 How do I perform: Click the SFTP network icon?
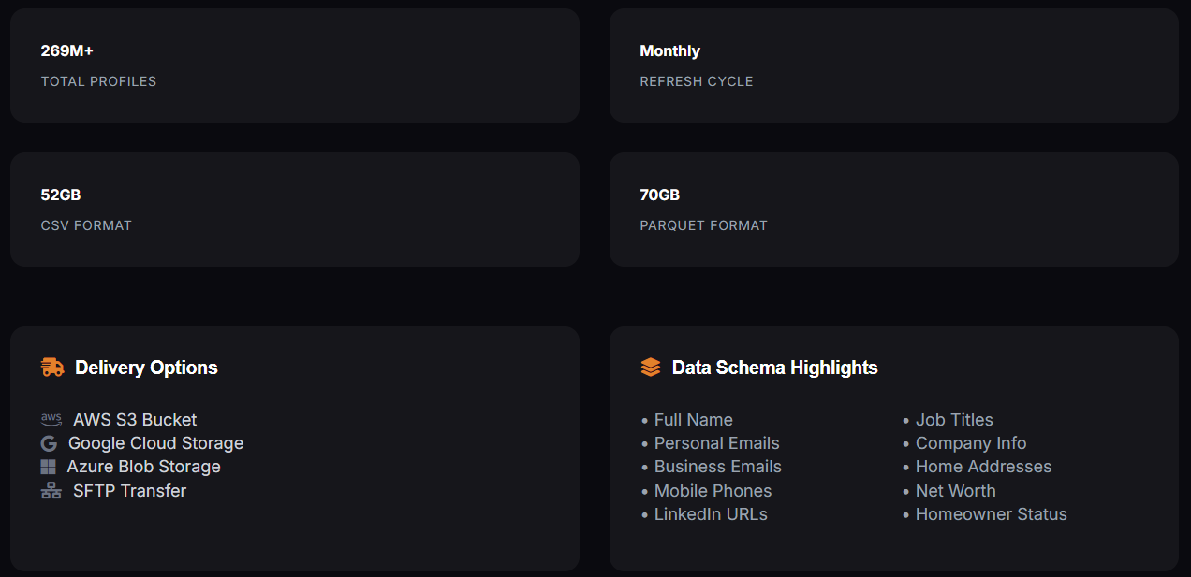point(51,490)
